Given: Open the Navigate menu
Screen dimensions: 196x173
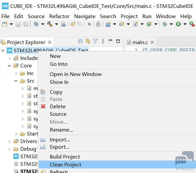Looking at the screenshot, I should (85, 16).
